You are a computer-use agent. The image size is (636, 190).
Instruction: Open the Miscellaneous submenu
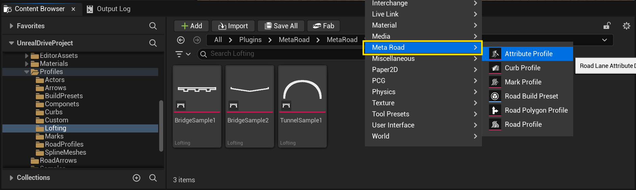click(423, 59)
